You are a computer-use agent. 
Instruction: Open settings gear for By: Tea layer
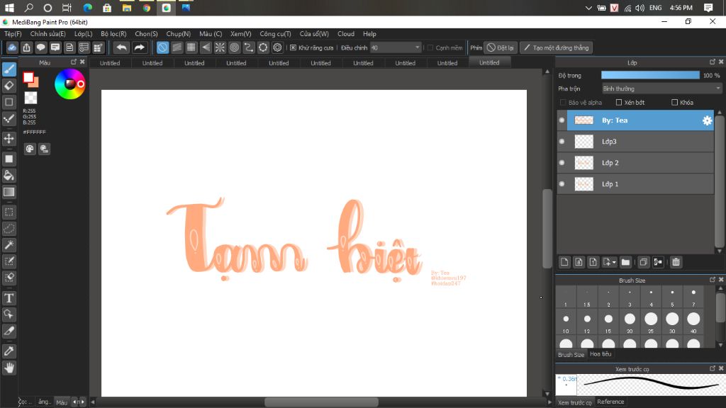(707, 120)
